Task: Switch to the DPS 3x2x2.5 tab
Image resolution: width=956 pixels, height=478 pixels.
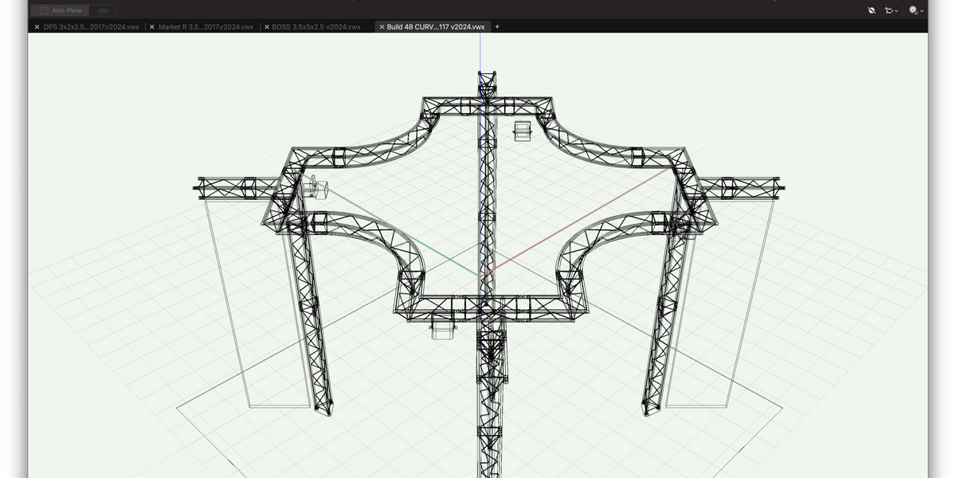Action: (90, 26)
